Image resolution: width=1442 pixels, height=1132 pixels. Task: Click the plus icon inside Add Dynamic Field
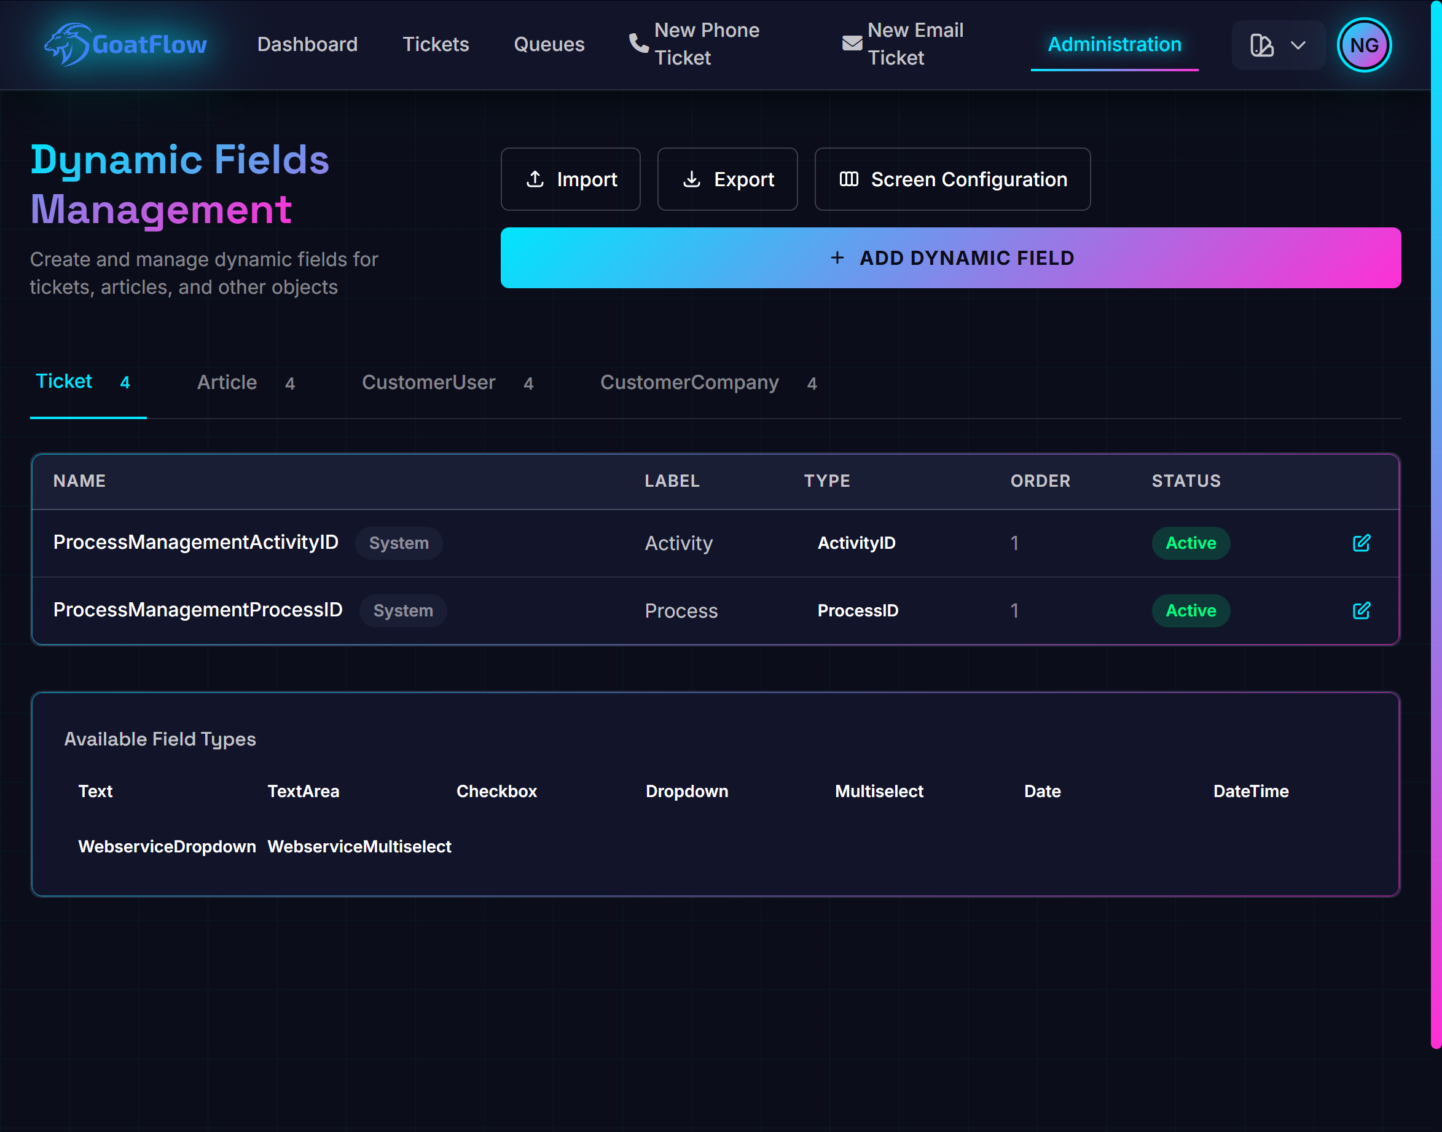click(837, 258)
